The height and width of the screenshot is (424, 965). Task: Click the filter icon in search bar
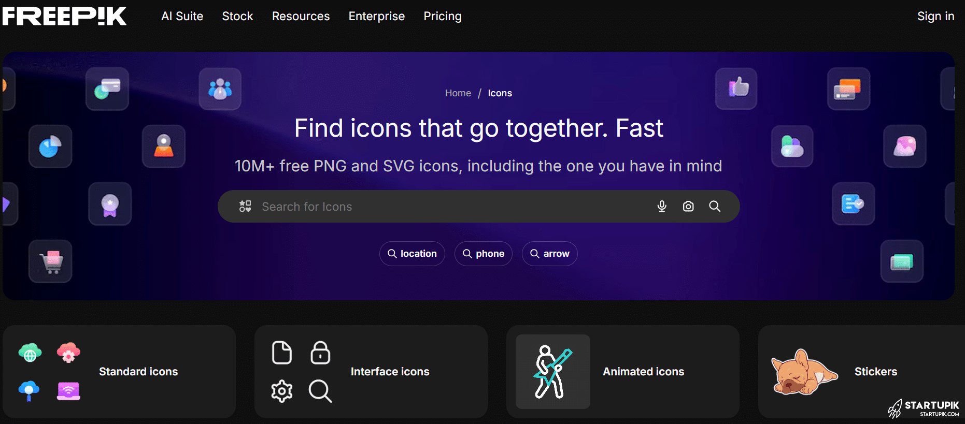tap(245, 207)
